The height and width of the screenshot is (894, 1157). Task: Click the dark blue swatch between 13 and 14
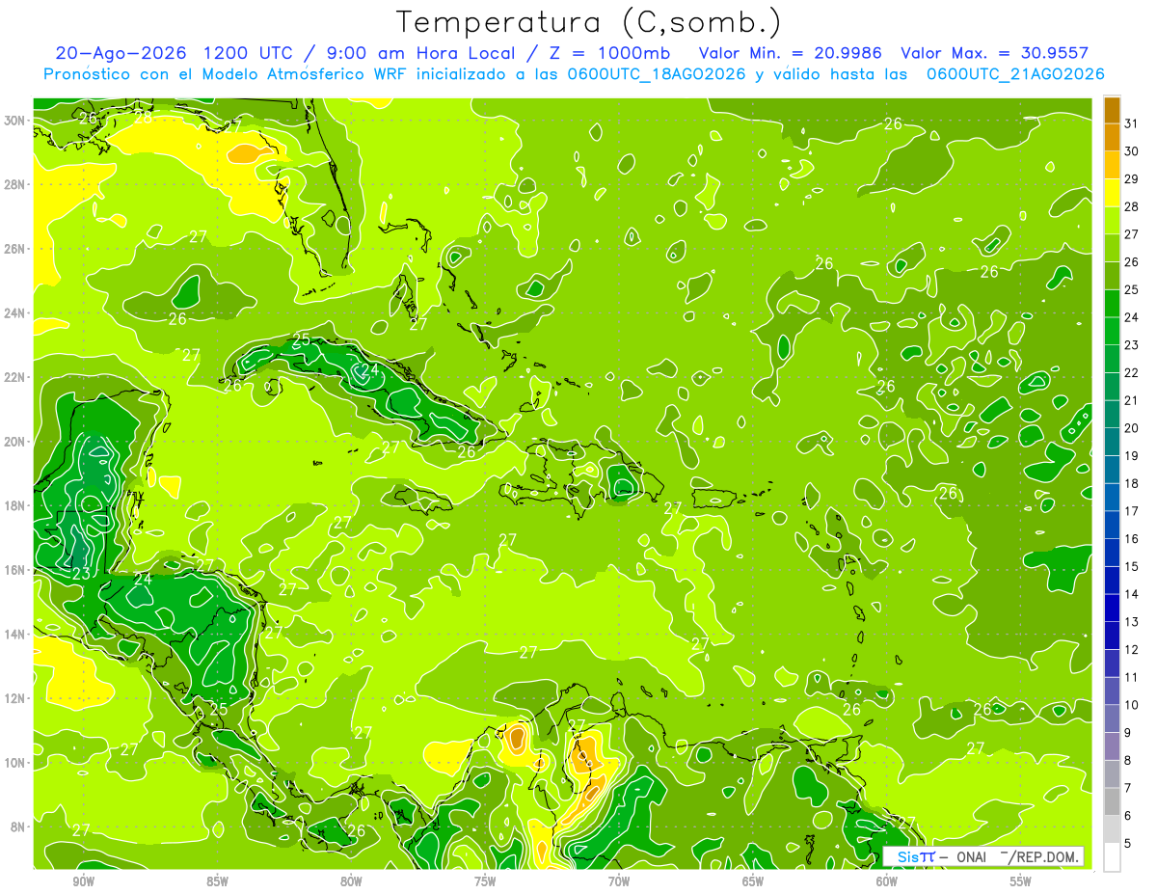tap(1112, 608)
